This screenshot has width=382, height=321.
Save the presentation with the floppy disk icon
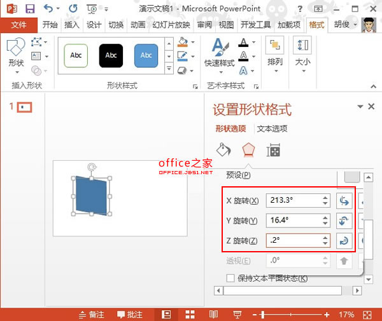30,9
